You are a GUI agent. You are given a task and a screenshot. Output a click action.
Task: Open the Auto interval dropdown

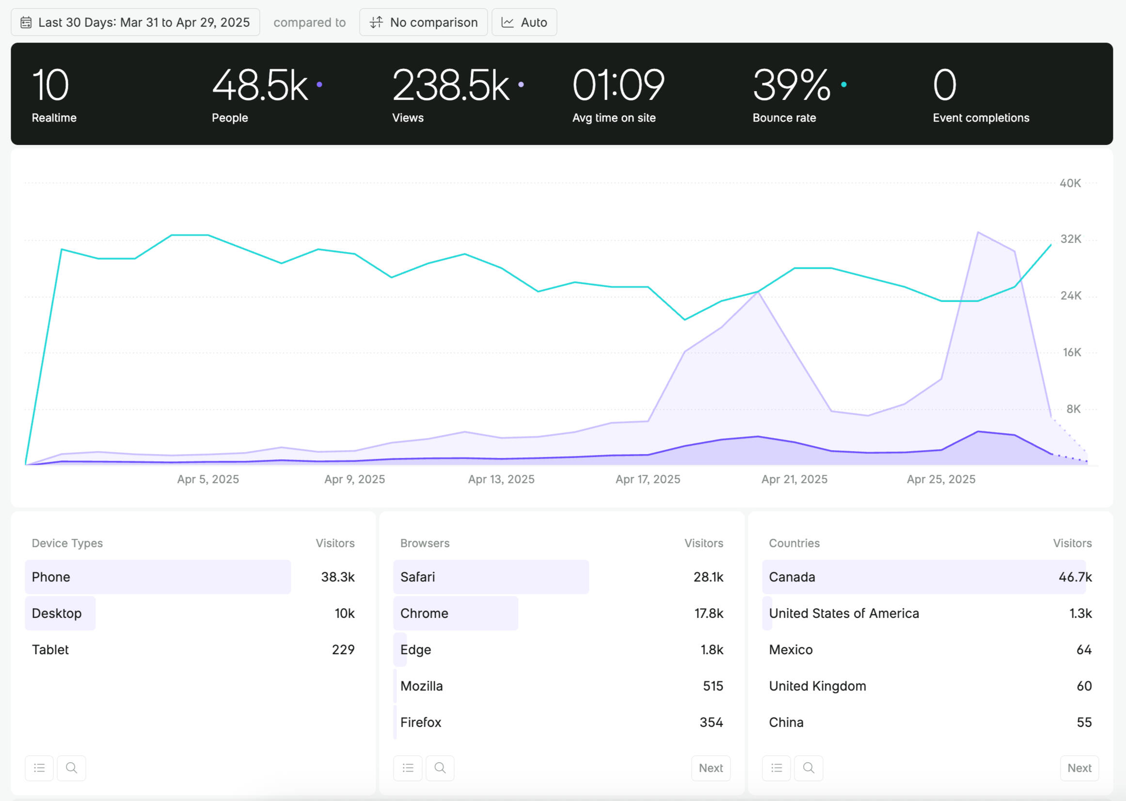point(524,22)
